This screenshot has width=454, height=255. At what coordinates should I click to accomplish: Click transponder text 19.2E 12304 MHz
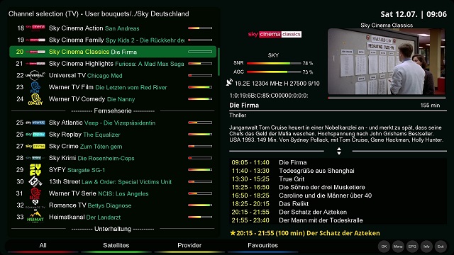[277, 84]
